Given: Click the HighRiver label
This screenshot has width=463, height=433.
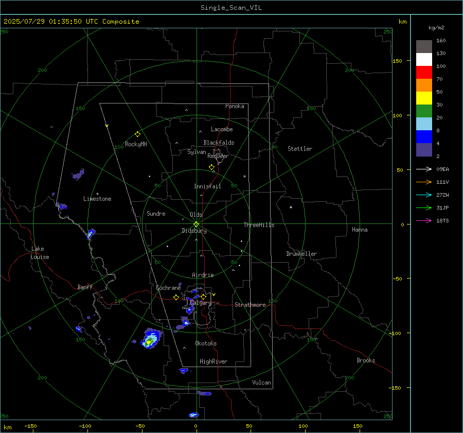Looking at the screenshot, I should point(213,361).
